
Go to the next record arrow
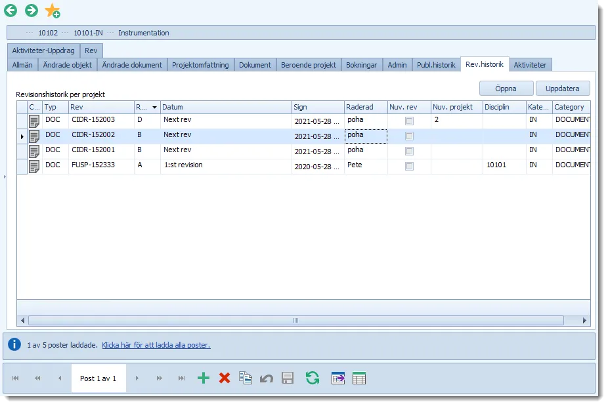pos(137,378)
